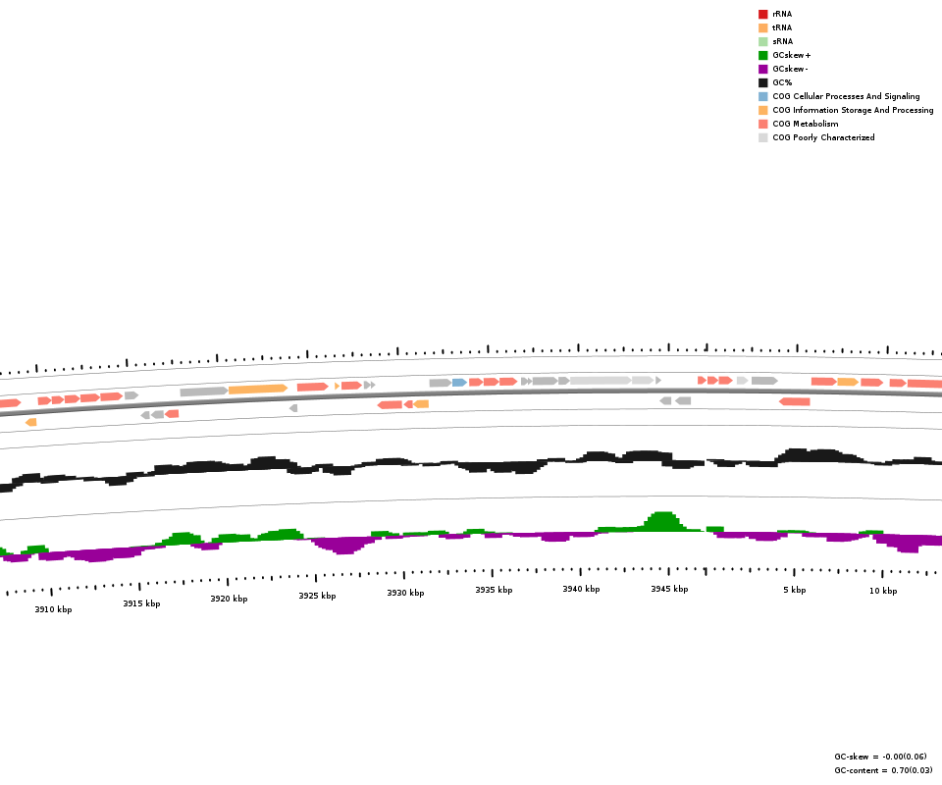Click the GC-content statistics text
This screenshot has width=942, height=785.
pos(883,770)
